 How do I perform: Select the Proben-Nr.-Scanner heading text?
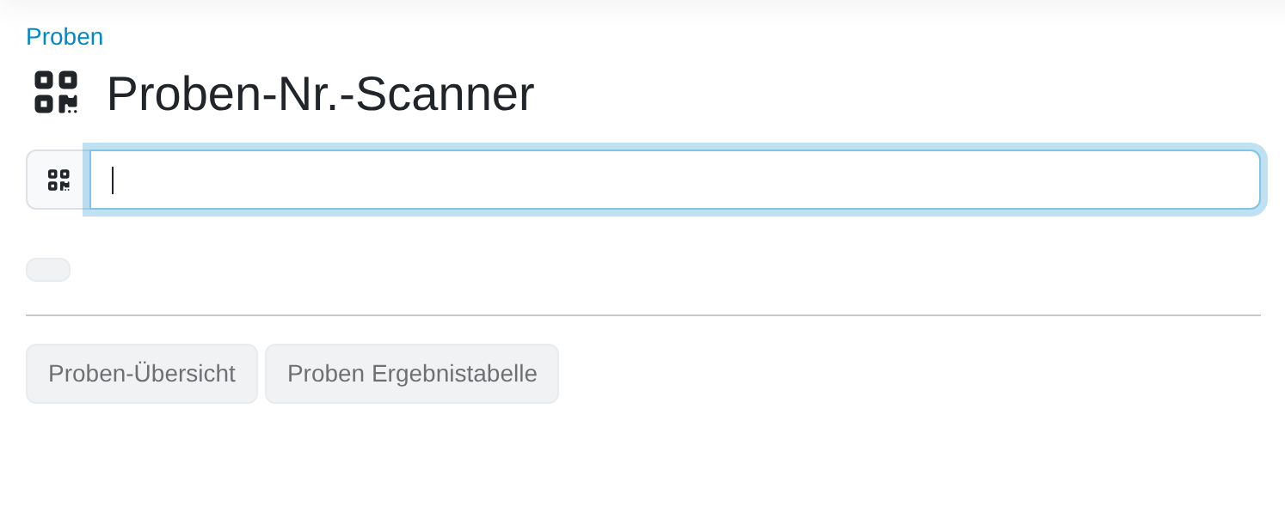[x=320, y=94]
